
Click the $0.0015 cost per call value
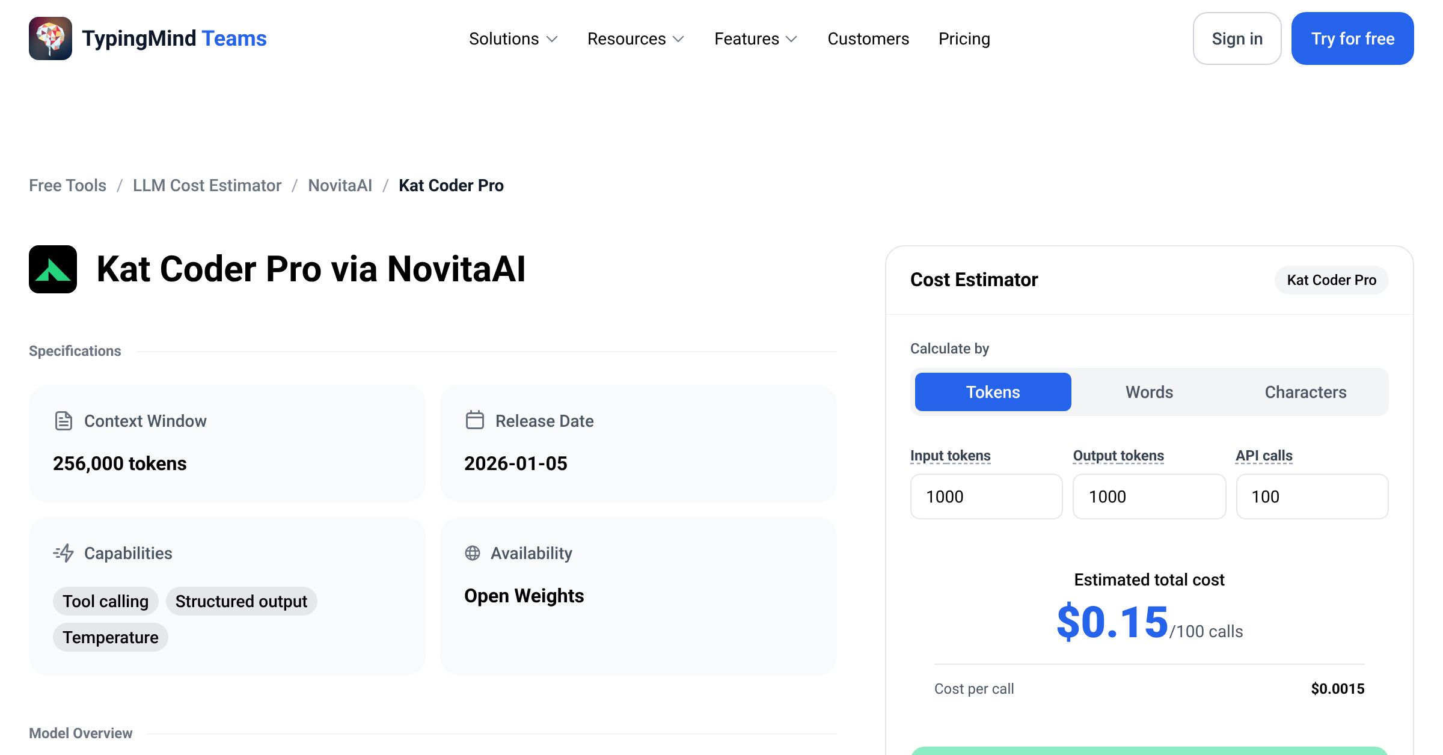(1338, 689)
